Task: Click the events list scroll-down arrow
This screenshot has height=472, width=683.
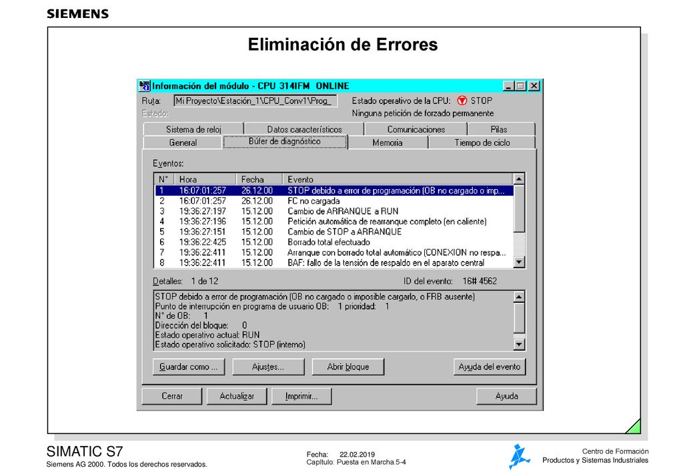Action: [x=519, y=262]
